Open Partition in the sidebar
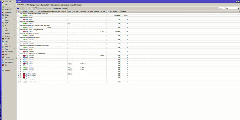The width and height of the screenshot is (240, 120). coord(7,57)
